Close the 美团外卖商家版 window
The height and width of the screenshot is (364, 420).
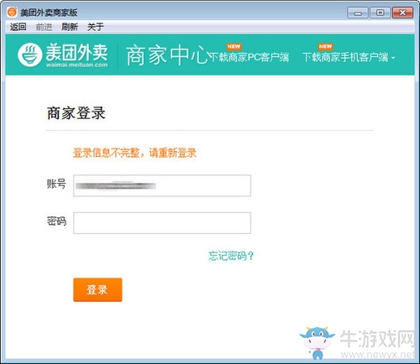402,13
